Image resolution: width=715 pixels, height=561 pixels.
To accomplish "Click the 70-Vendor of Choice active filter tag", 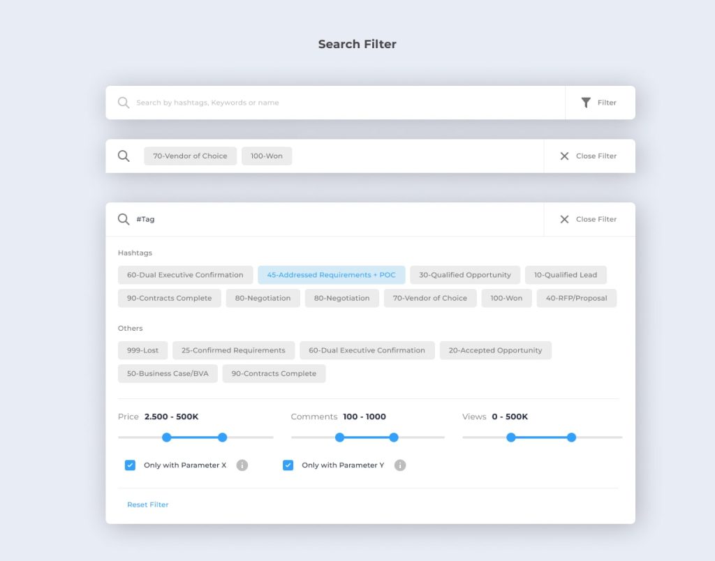I will tap(189, 156).
